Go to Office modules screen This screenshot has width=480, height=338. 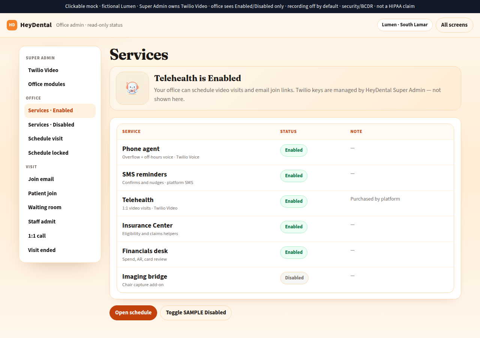pyautogui.click(x=60, y=84)
